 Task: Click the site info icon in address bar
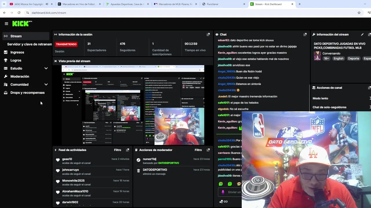28,13
